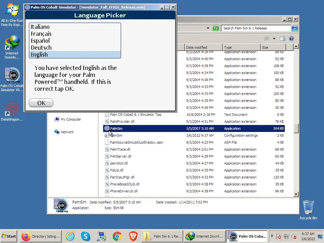Click the file list scroll down arrow
This screenshot has width=324, height=243.
[296, 194]
